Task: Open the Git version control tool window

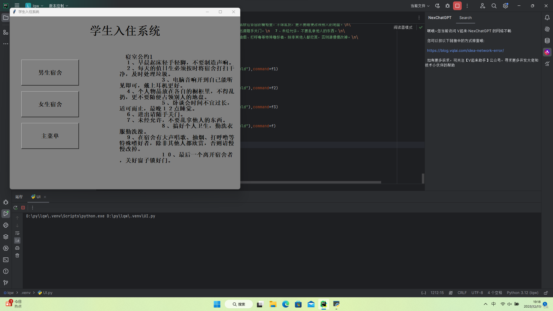Action: coord(6,283)
